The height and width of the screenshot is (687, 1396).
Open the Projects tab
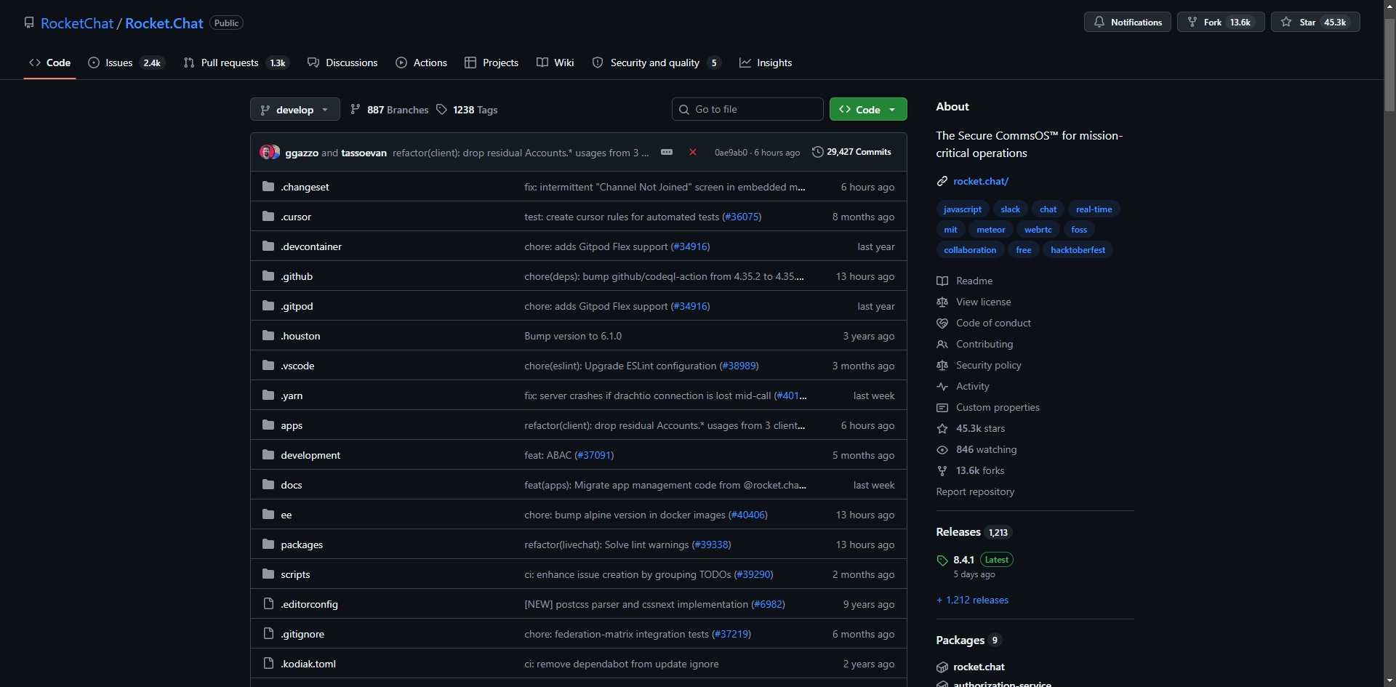click(492, 63)
